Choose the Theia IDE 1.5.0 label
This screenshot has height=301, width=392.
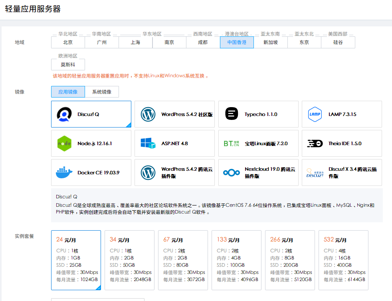click(x=345, y=144)
